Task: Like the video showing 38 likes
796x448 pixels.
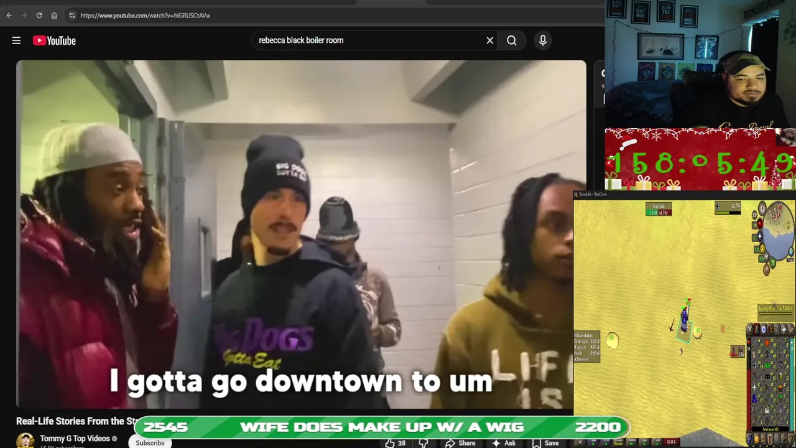Action: 396,443
